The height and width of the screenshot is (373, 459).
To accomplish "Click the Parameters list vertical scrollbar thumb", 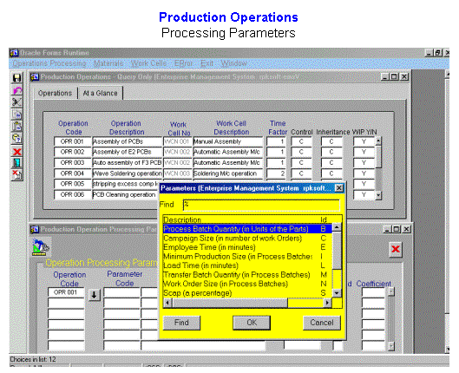I will point(337,250).
